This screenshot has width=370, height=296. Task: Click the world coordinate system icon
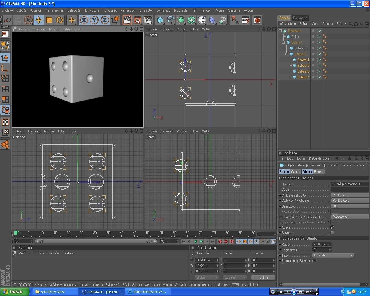coord(115,20)
